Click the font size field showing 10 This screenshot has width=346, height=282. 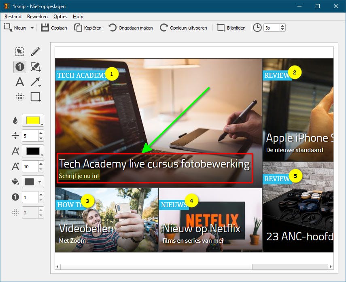click(30, 166)
